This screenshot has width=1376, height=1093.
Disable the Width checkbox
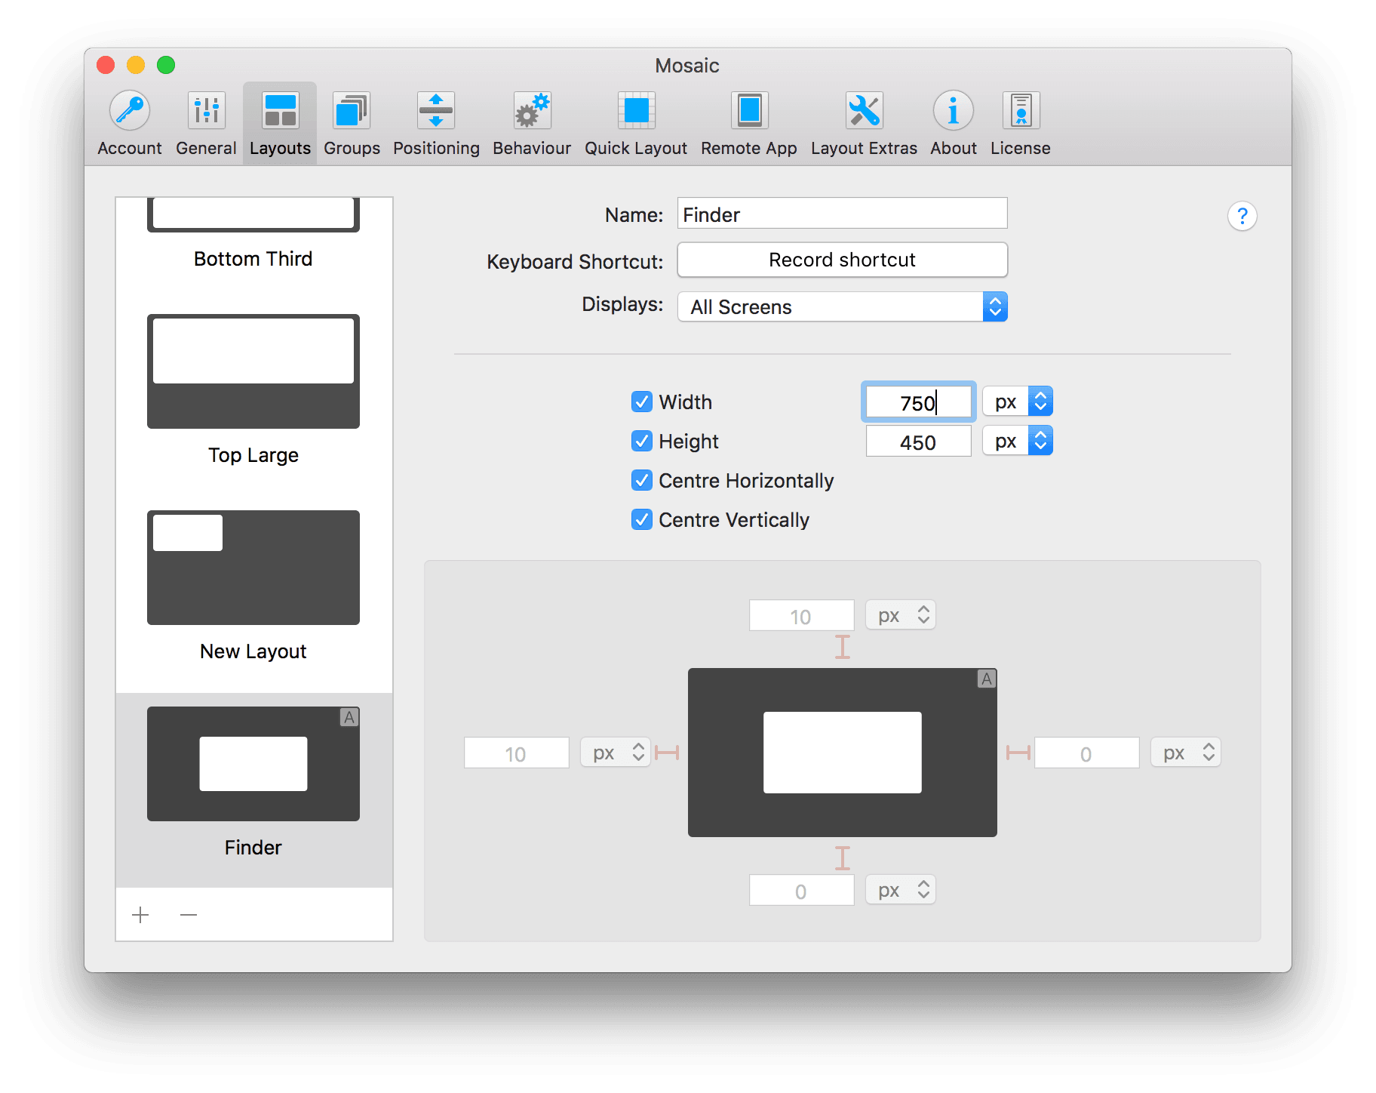click(x=641, y=402)
